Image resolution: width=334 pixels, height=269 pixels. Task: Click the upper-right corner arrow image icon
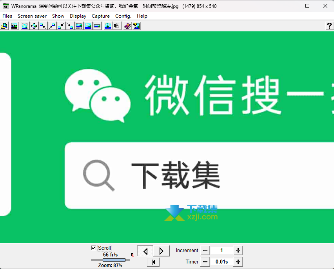52,26
